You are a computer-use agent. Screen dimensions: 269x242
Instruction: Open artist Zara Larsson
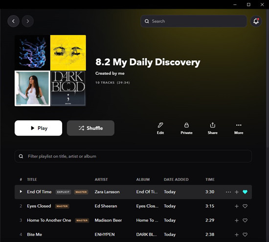click(x=107, y=192)
